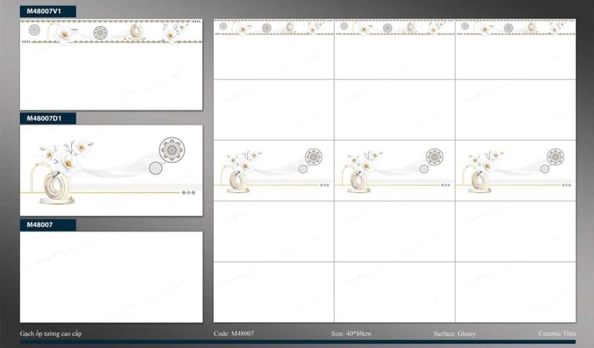The image size is (594, 348).
Task: Select the M48007V1 border tile sample
Action: coord(111,65)
